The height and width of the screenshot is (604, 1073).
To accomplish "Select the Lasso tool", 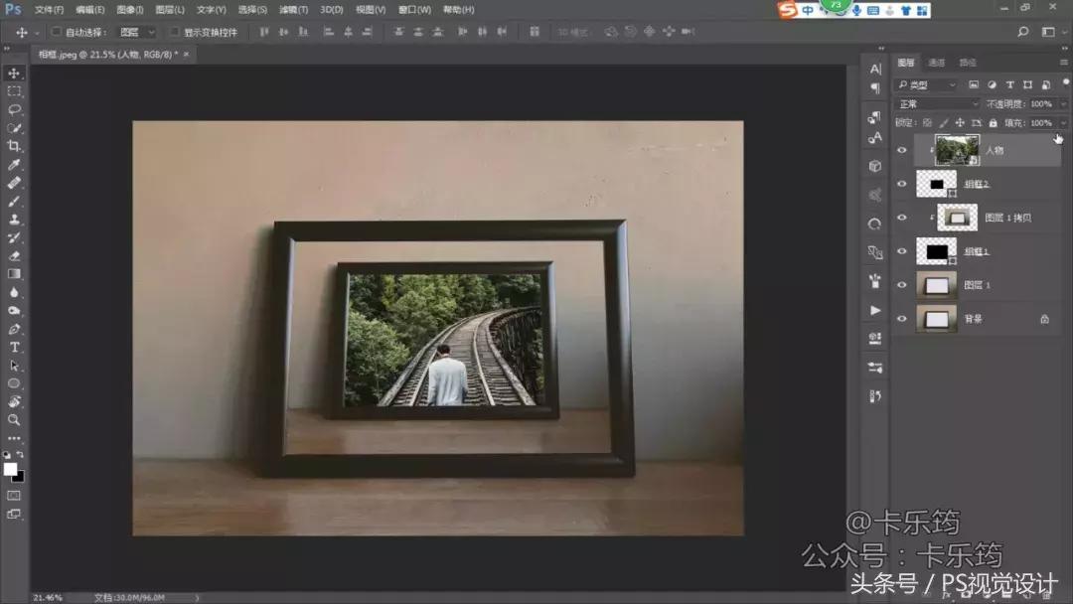I will (14, 109).
